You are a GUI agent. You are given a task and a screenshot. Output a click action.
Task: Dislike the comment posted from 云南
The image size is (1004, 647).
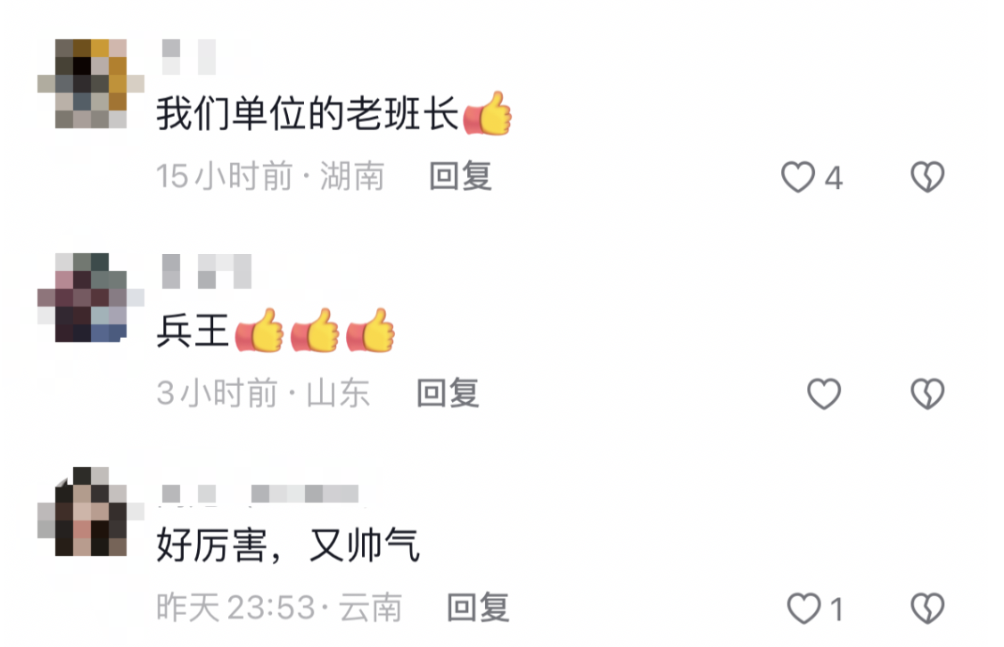(x=927, y=608)
